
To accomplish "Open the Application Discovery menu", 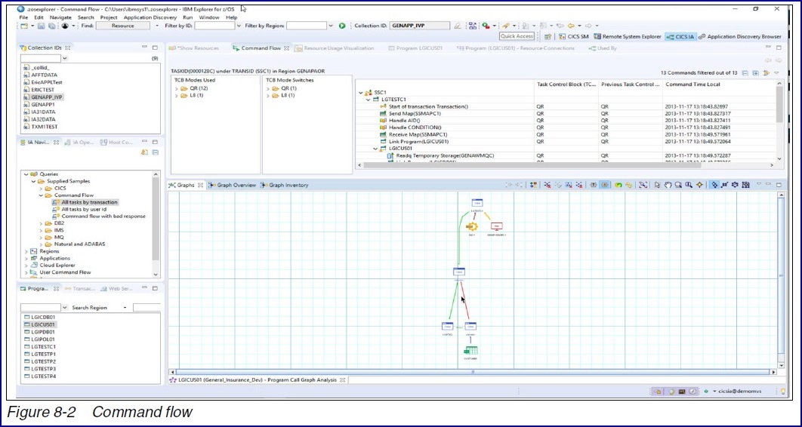I will [150, 17].
